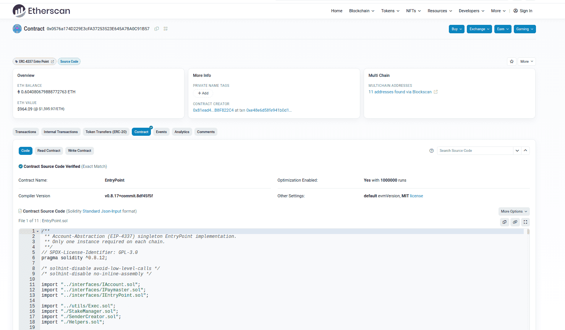This screenshot has width=565, height=330.
Task: Open 11 addresses found via Blockscan link
Action: tap(400, 92)
